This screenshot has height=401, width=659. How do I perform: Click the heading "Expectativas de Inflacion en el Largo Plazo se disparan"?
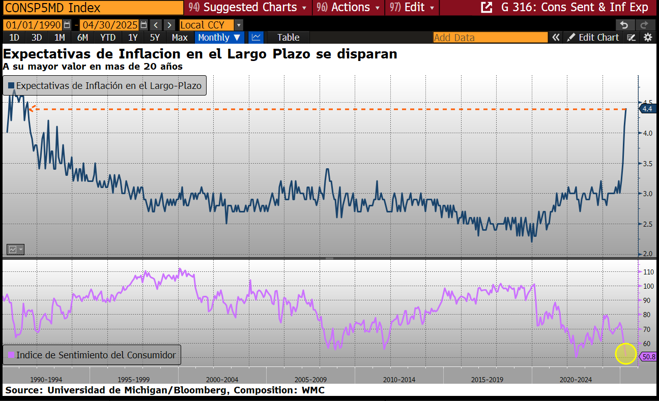(x=200, y=54)
